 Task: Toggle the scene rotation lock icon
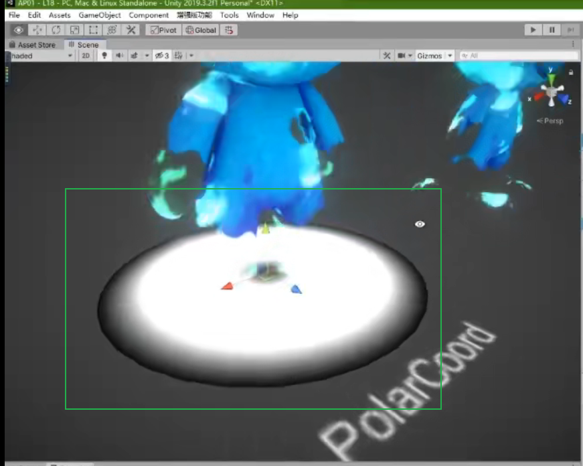coord(571,72)
